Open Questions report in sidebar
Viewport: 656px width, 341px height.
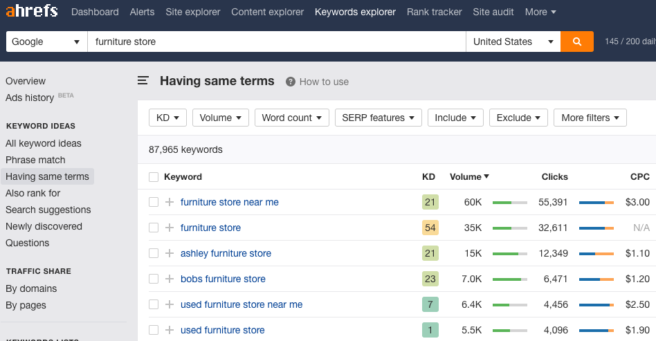click(x=27, y=243)
